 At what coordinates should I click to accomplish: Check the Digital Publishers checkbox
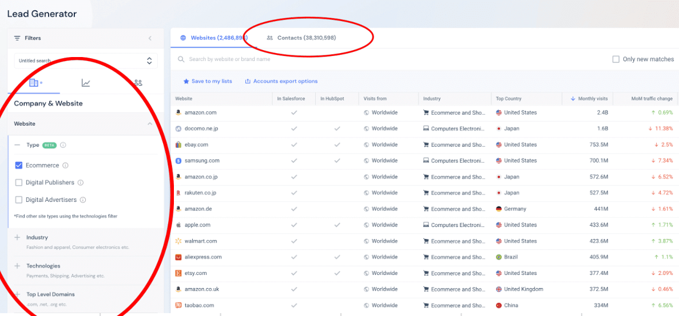[19, 183]
